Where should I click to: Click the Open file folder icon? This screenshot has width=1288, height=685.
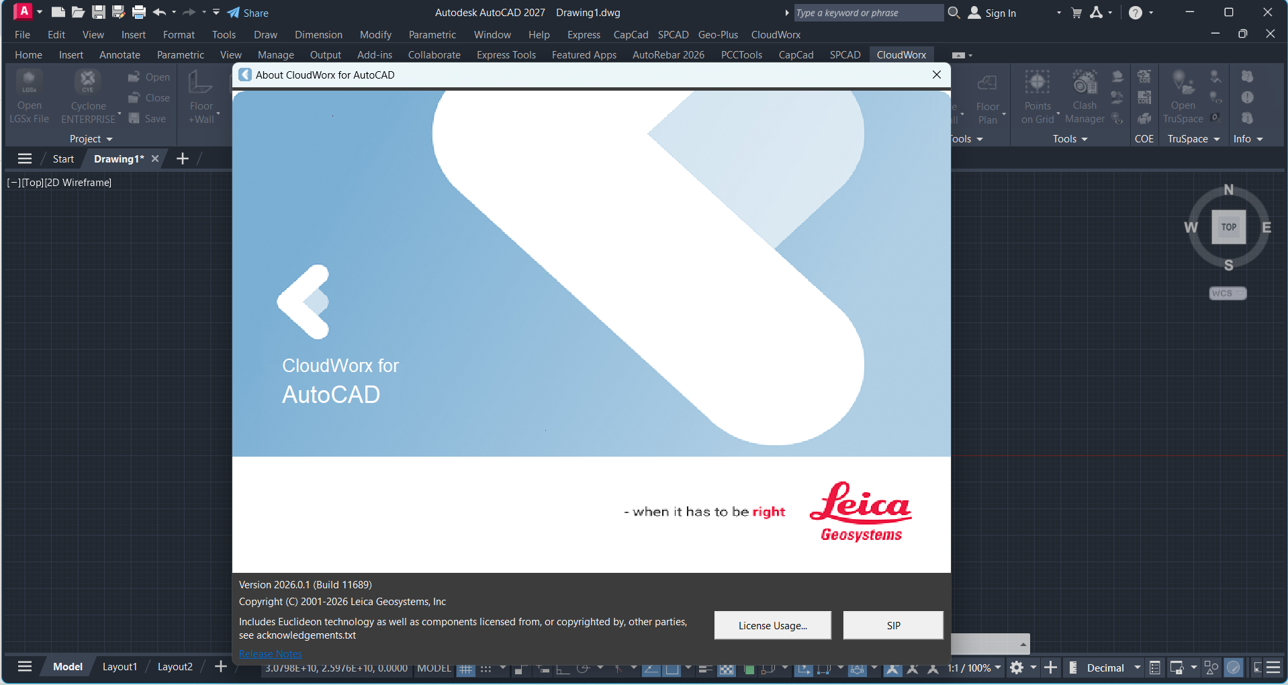coord(79,12)
